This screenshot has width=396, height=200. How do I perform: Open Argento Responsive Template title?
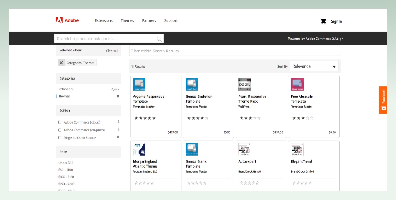148,99
